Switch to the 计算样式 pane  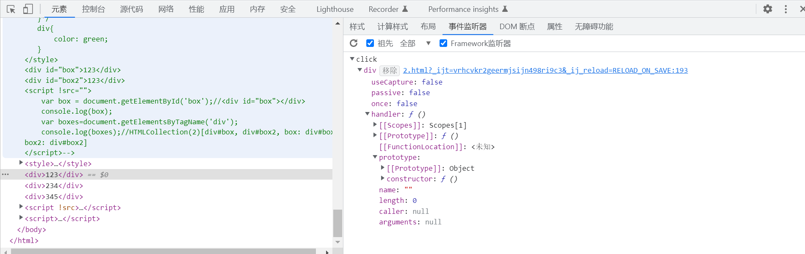tap(393, 27)
